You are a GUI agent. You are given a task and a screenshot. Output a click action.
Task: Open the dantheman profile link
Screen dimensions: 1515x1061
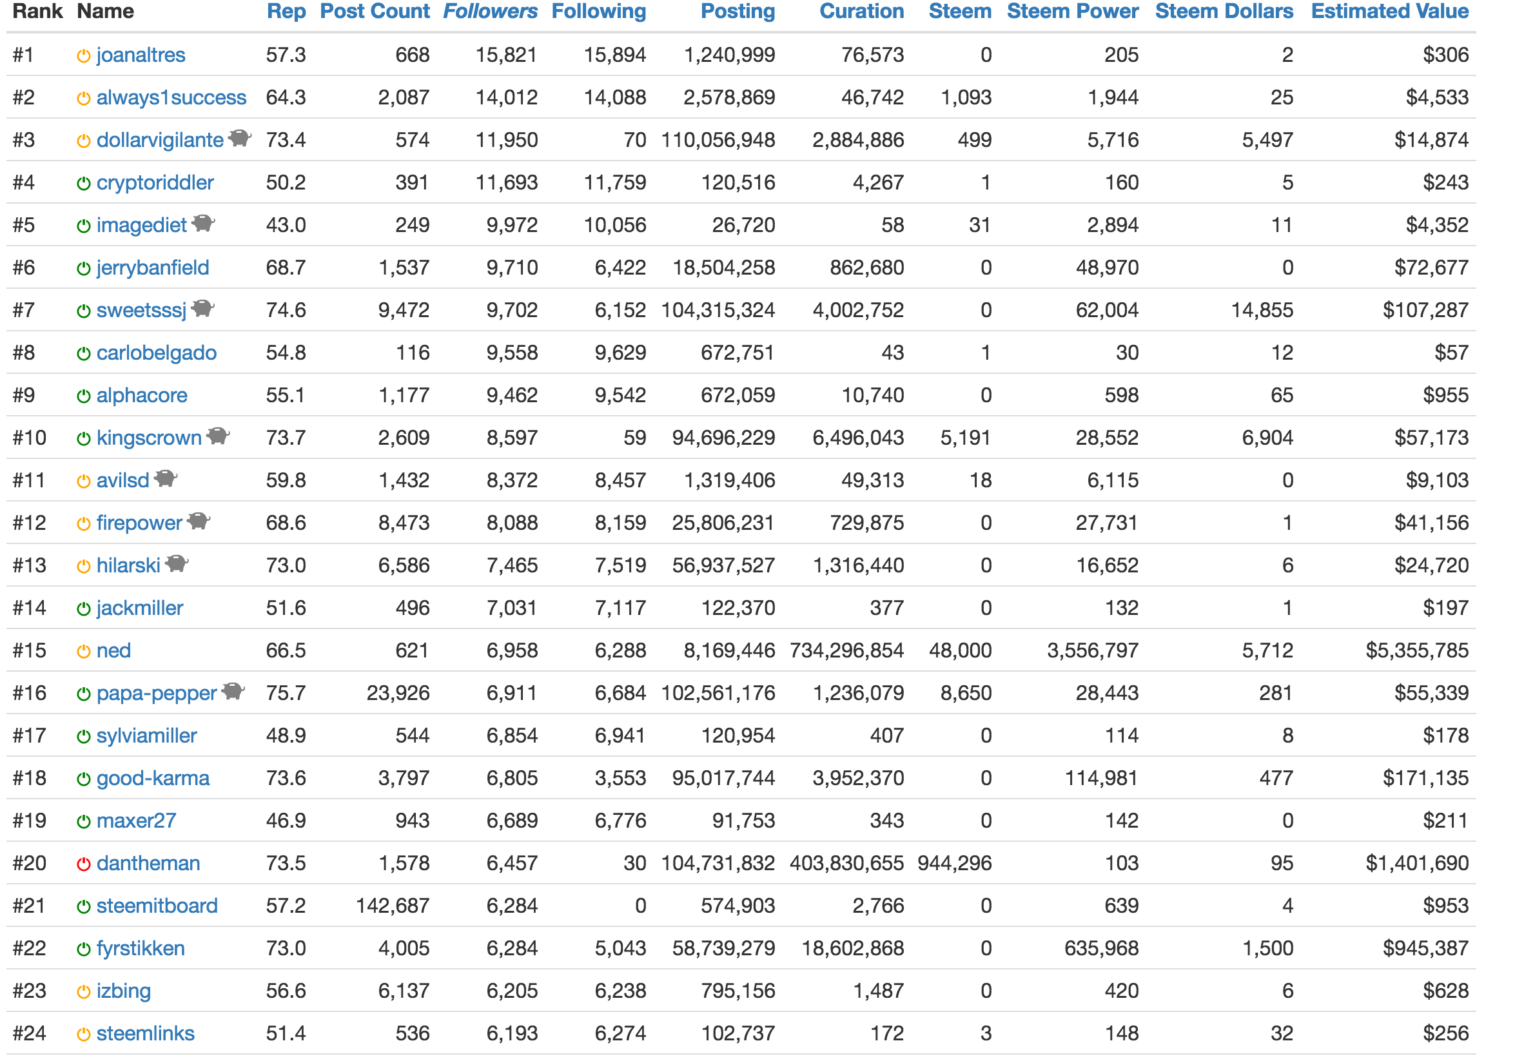148,864
